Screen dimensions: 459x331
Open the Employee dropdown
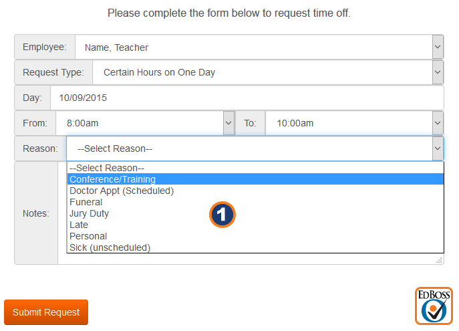pos(438,47)
